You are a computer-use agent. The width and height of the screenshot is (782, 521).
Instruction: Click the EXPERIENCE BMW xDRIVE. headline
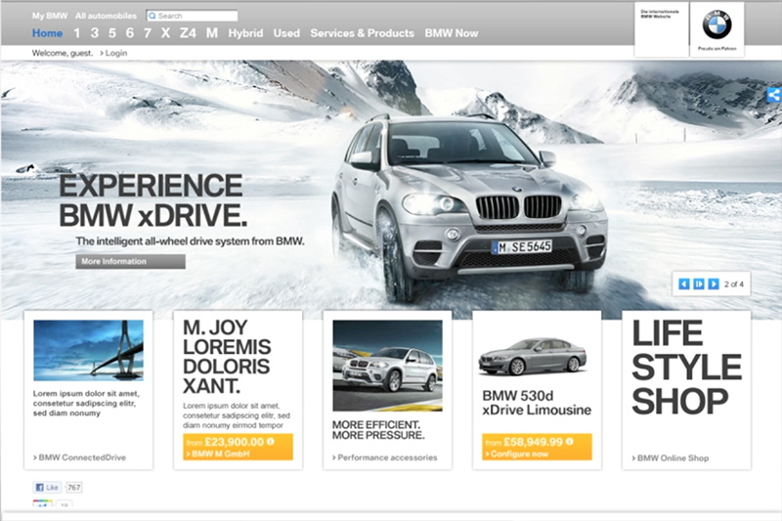tap(152, 200)
